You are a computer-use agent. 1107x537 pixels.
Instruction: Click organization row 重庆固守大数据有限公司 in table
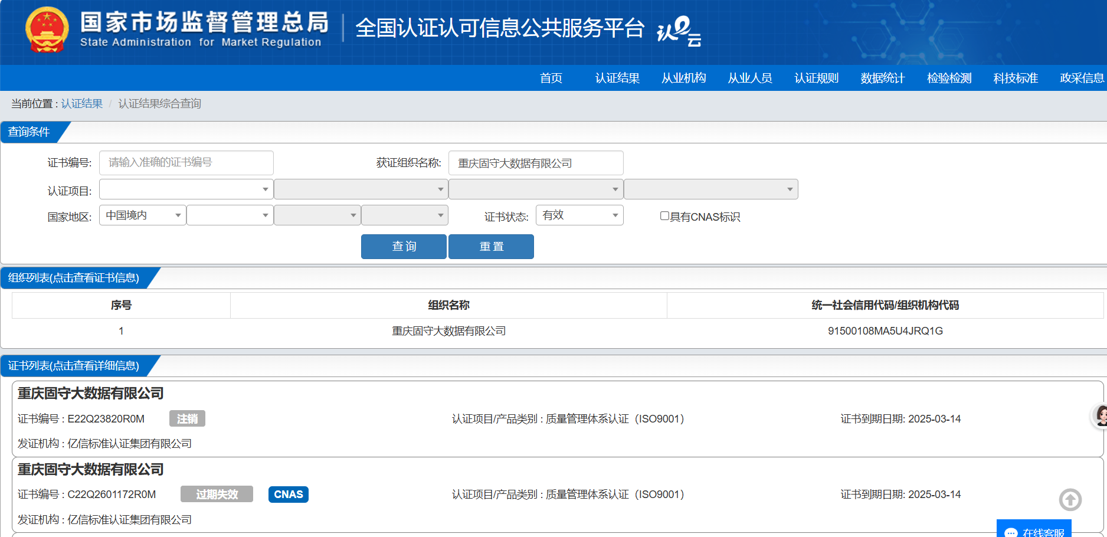point(448,331)
